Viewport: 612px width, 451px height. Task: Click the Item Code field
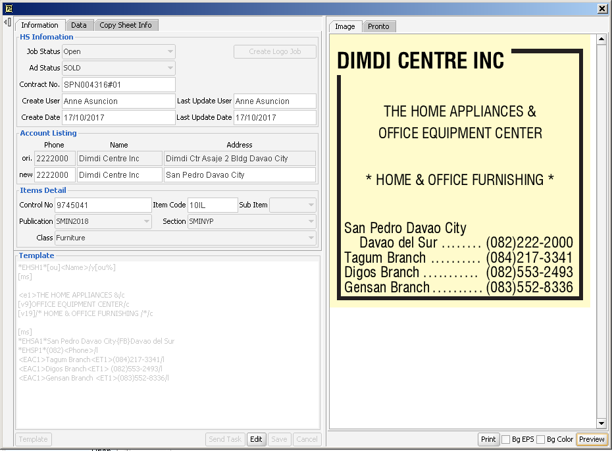pyautogui.click(x=213, y=205)
